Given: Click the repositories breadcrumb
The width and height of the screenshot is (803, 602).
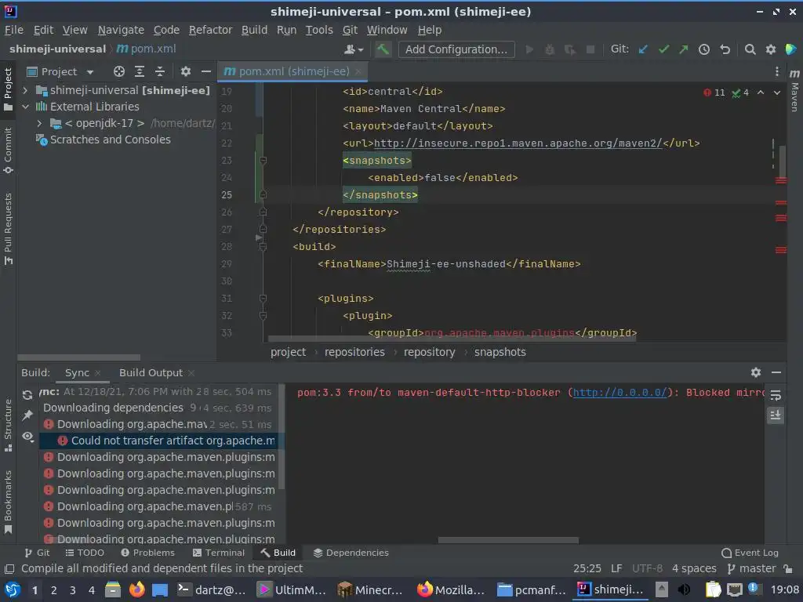Looking at the screenshot, I should pos(354,352).
